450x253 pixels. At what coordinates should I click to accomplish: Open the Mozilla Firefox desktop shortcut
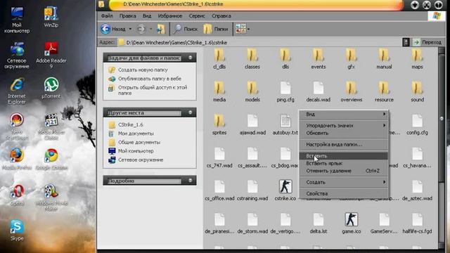17,160
